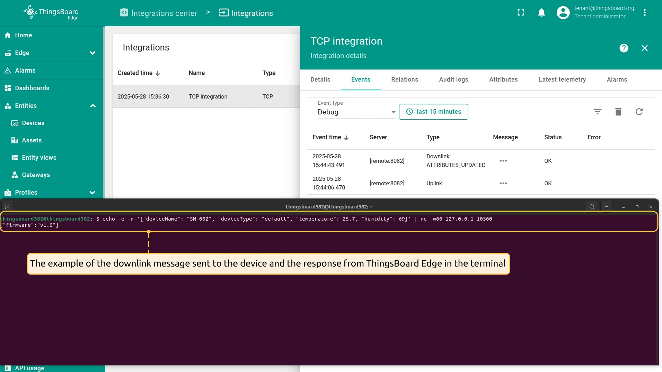This screenshot has width=662, height=372.
Task: Open the help icon in TCP integration
Action: [x=624, y=48]
